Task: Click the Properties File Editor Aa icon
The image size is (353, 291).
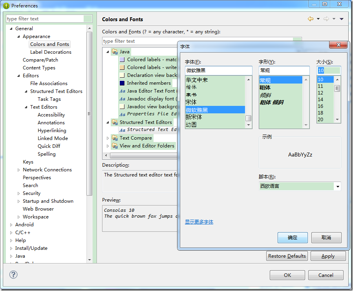Action: tap(122, 115)
